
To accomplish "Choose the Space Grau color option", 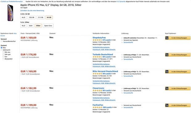I will [48, 25].
